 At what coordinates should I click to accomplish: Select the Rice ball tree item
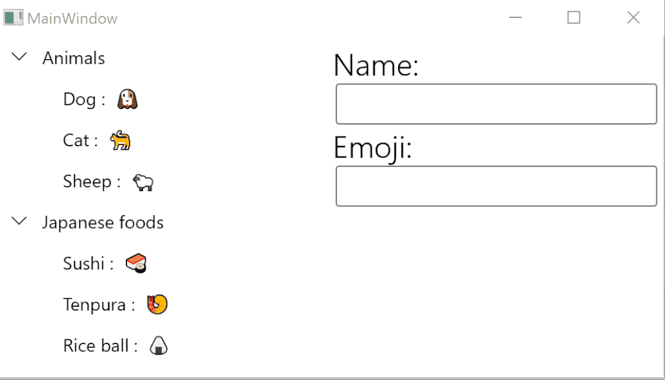coord(96,346)
